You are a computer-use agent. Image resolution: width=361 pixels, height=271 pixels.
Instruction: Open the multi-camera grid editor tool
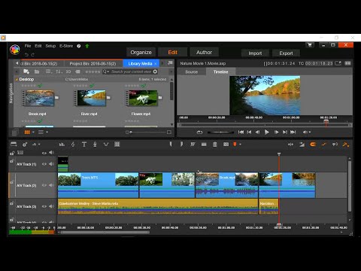(x=117, y=145)
